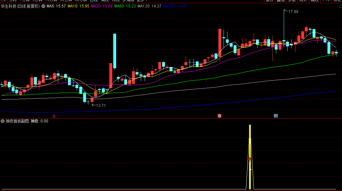Click the red S marker below chart
342x191 pixels.
[54, 116]
